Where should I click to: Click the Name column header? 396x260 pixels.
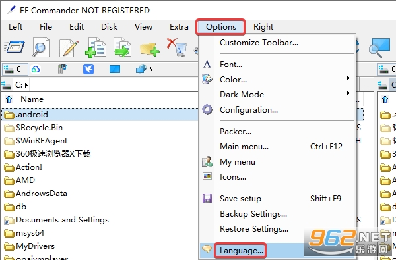[x=32, y=99]
